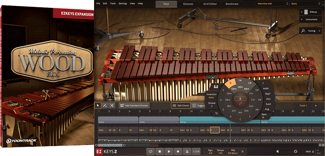
Task: Open the Octave 0 setting
Action: (212, 105)
